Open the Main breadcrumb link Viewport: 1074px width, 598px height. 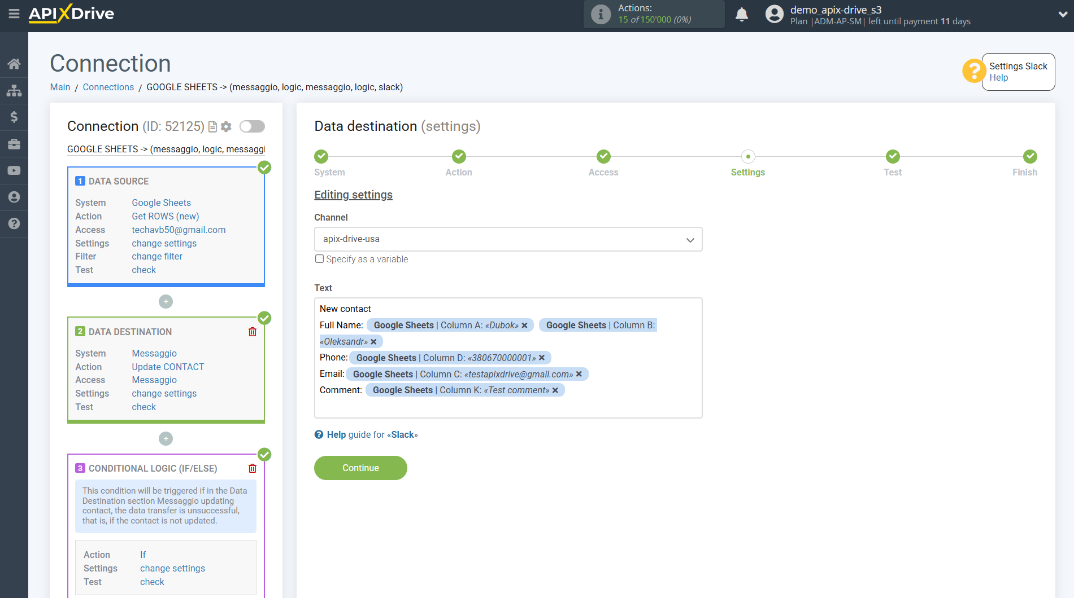(x=60, y=87)
